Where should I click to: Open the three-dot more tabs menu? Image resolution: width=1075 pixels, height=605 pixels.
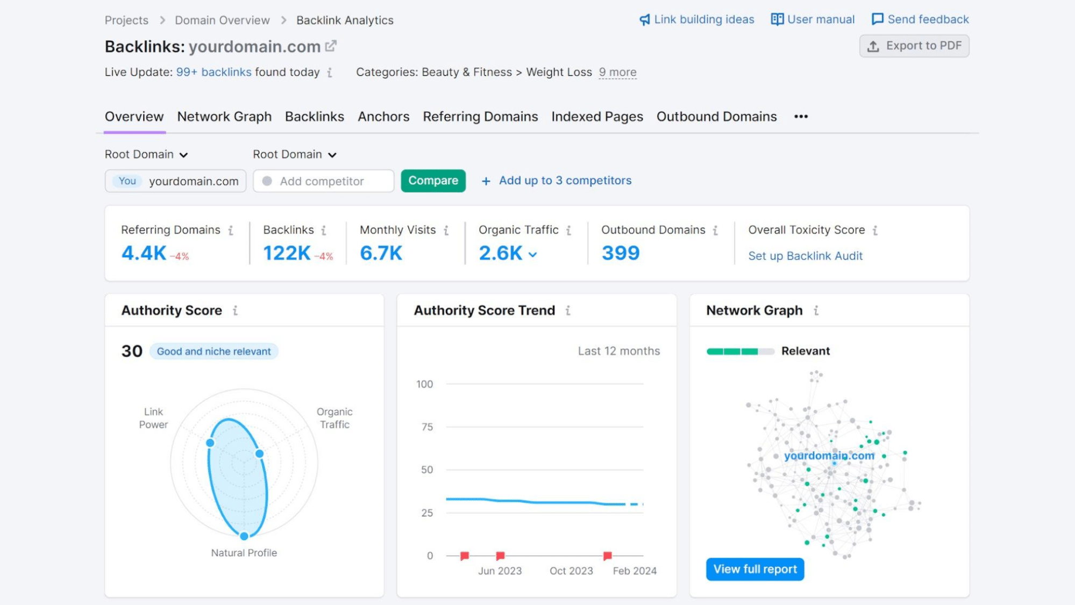(801, 117)
